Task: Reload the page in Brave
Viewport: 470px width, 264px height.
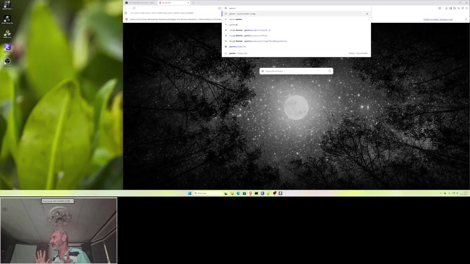Action: click(x=134, y=8)
